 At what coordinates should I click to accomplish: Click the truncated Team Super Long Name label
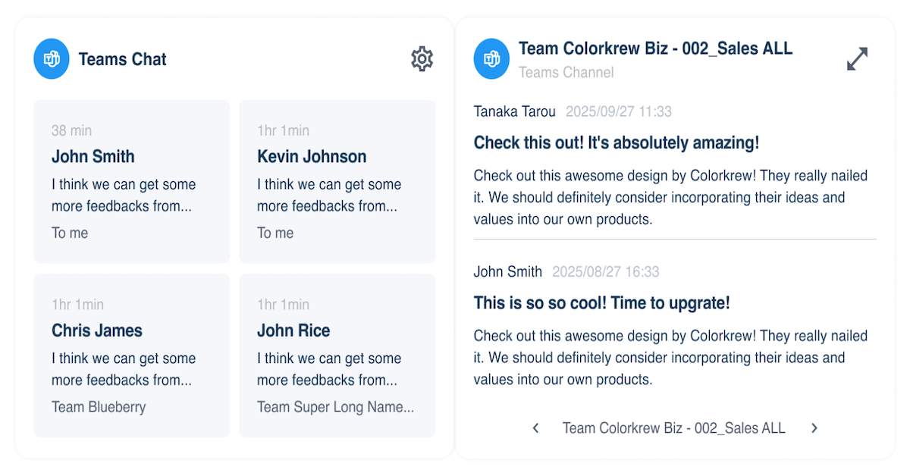335,407
